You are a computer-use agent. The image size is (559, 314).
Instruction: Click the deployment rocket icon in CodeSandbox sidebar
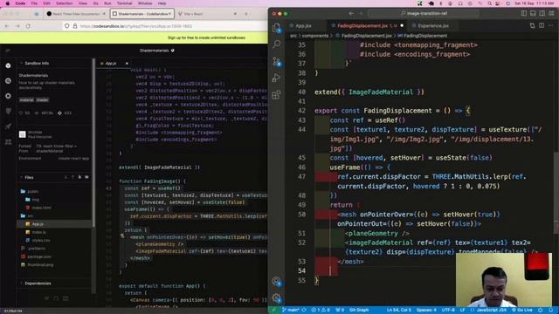pos(8,126)
